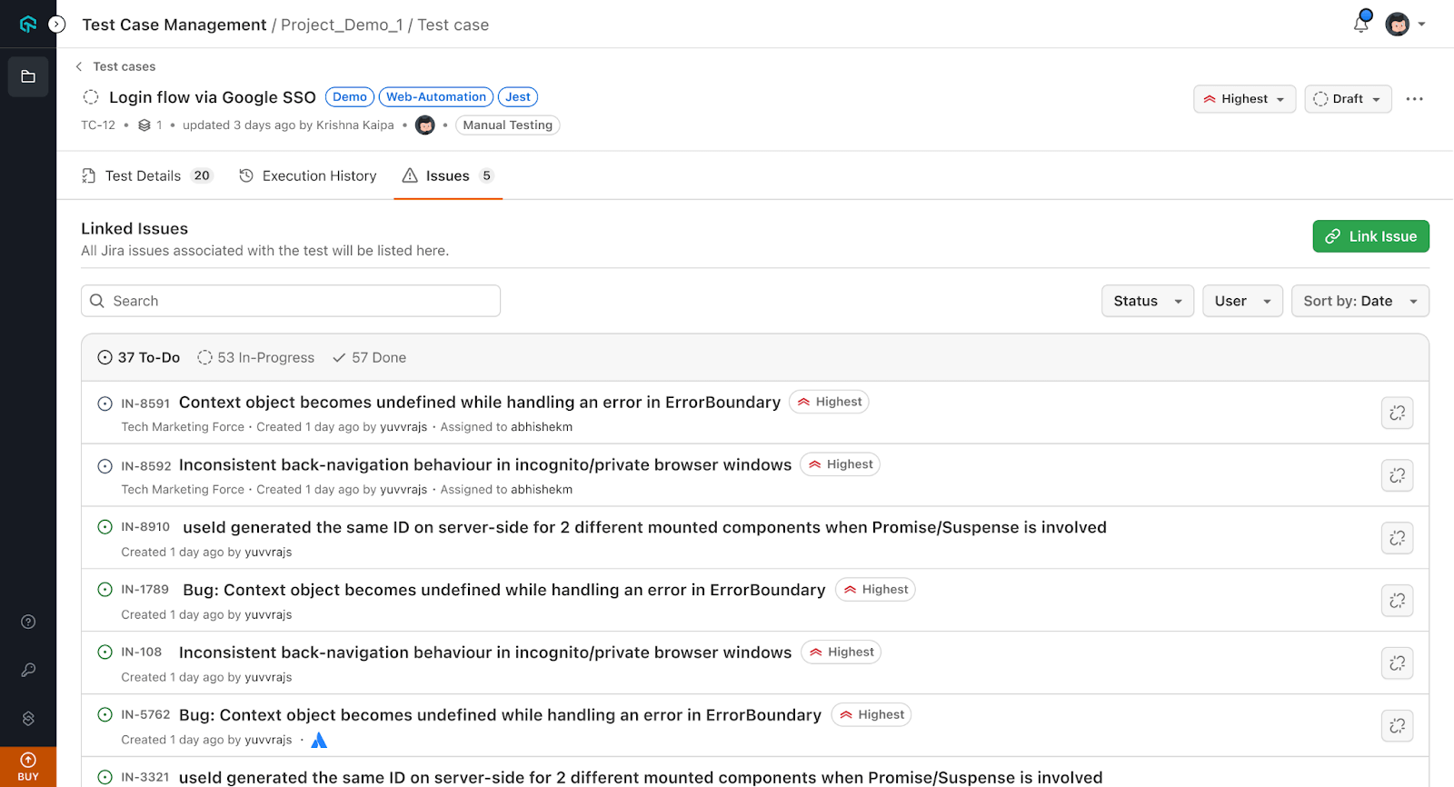Click into the Search issues field
The width and height of the screenshot is (1454, 787).
coord(291,301)
